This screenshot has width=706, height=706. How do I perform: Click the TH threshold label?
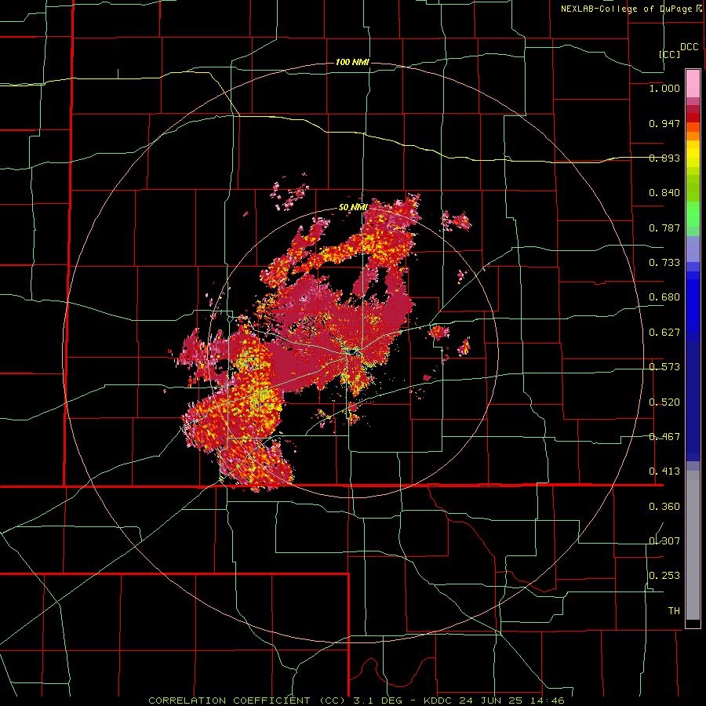pyautogui.click(x=674, y=611)
